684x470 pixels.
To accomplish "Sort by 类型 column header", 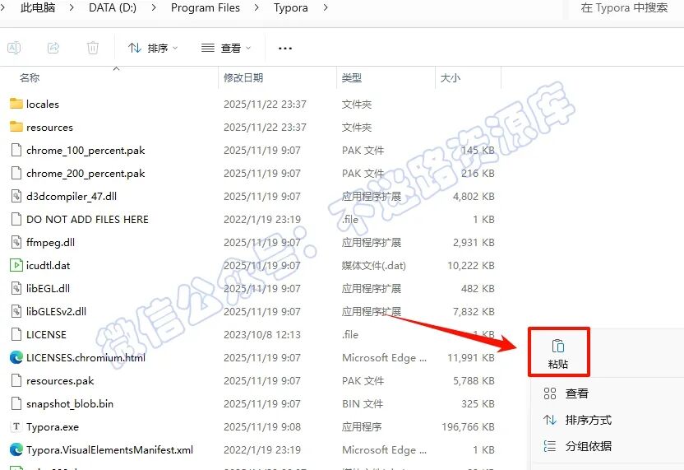I will point(352,77).
